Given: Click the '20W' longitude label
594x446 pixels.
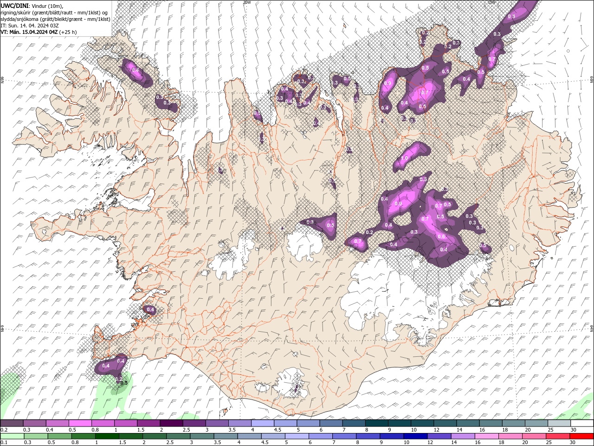Looking at the screenshot, I should click(246, 2).
